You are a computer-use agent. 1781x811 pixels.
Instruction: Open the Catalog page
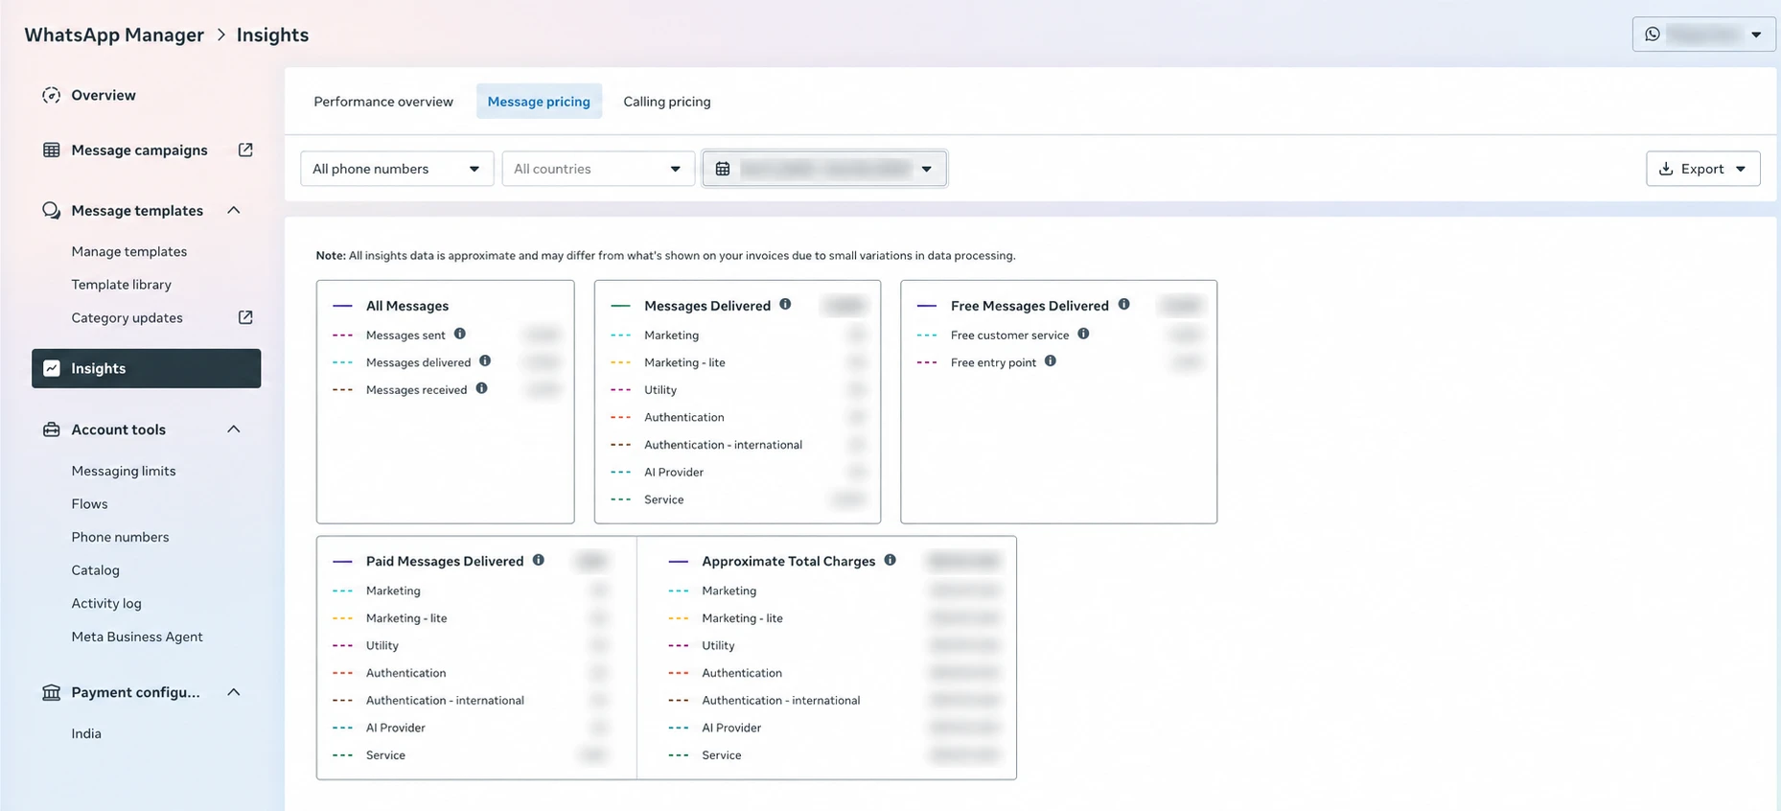click(x=96, y=570)
